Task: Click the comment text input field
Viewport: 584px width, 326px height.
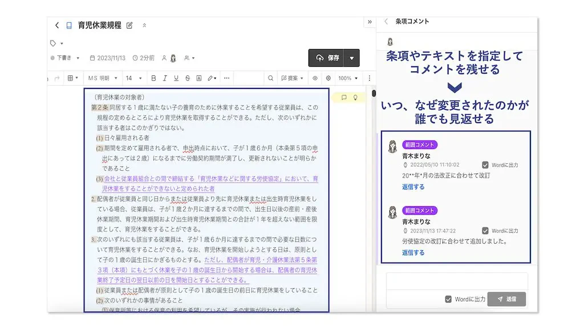Action: pos(457,282)
